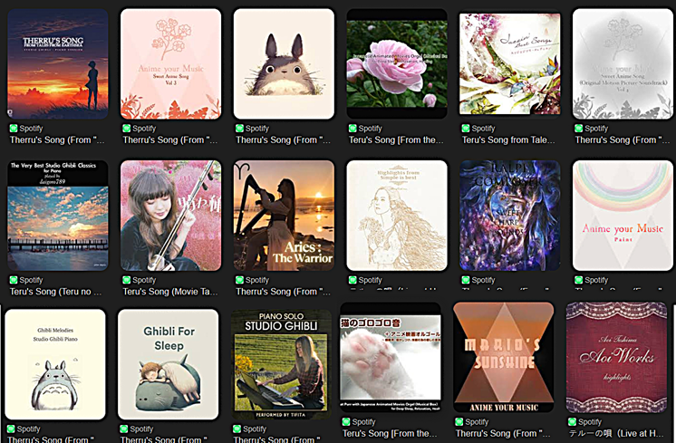Click the Ghibli For Sleep album cover
The image size is (676, 443).
coord(169,364)
